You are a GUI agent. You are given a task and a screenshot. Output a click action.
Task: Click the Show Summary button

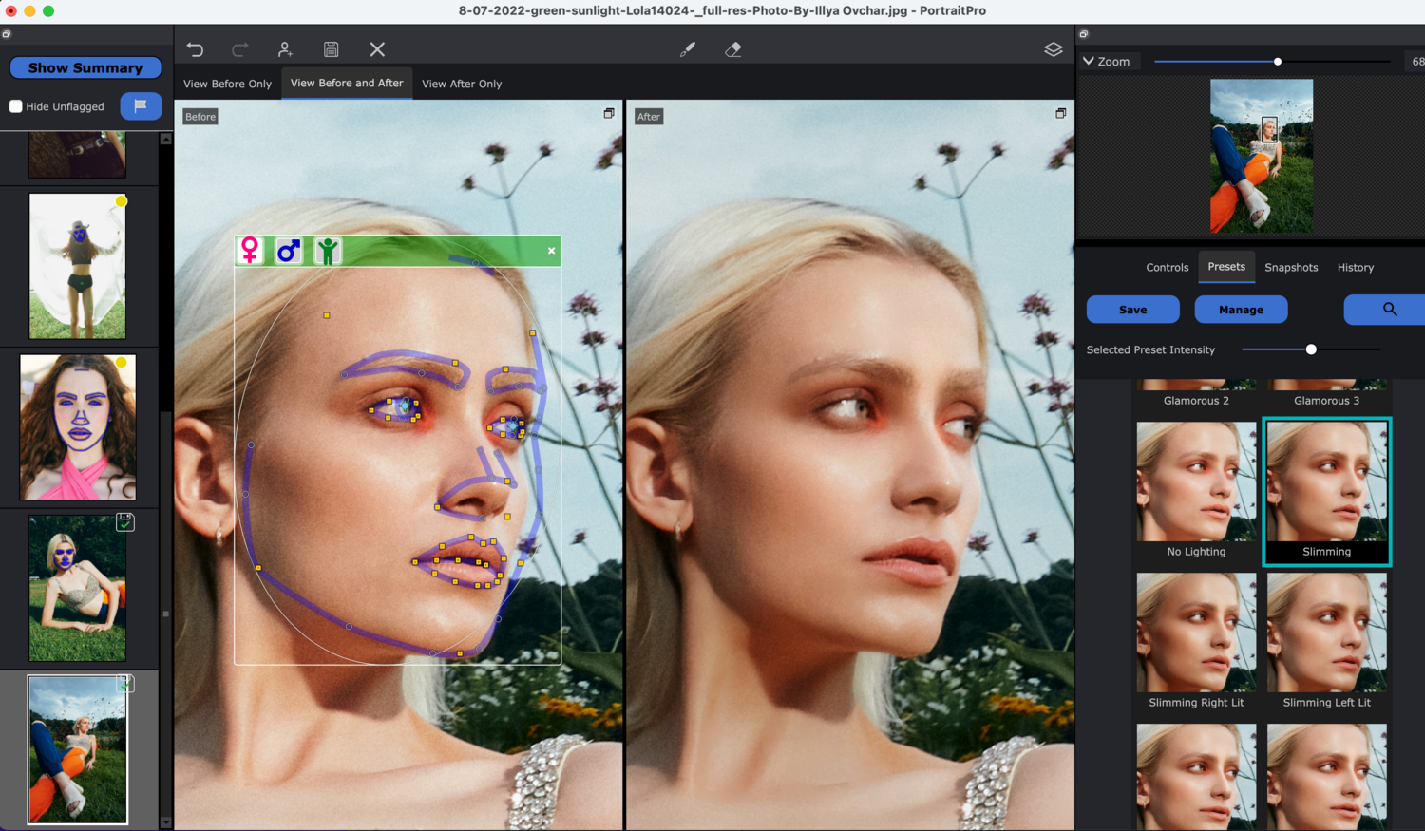tap(85, 68)
